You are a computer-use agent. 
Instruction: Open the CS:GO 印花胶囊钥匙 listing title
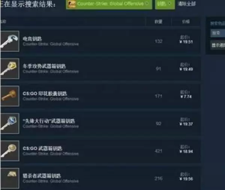click(45, 94)
